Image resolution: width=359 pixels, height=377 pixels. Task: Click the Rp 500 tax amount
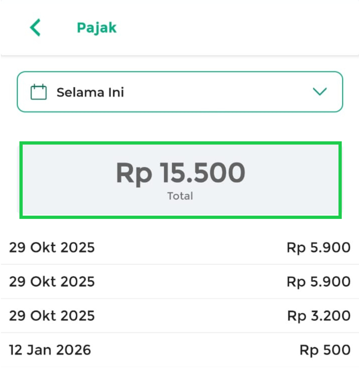tap(325, 350)
